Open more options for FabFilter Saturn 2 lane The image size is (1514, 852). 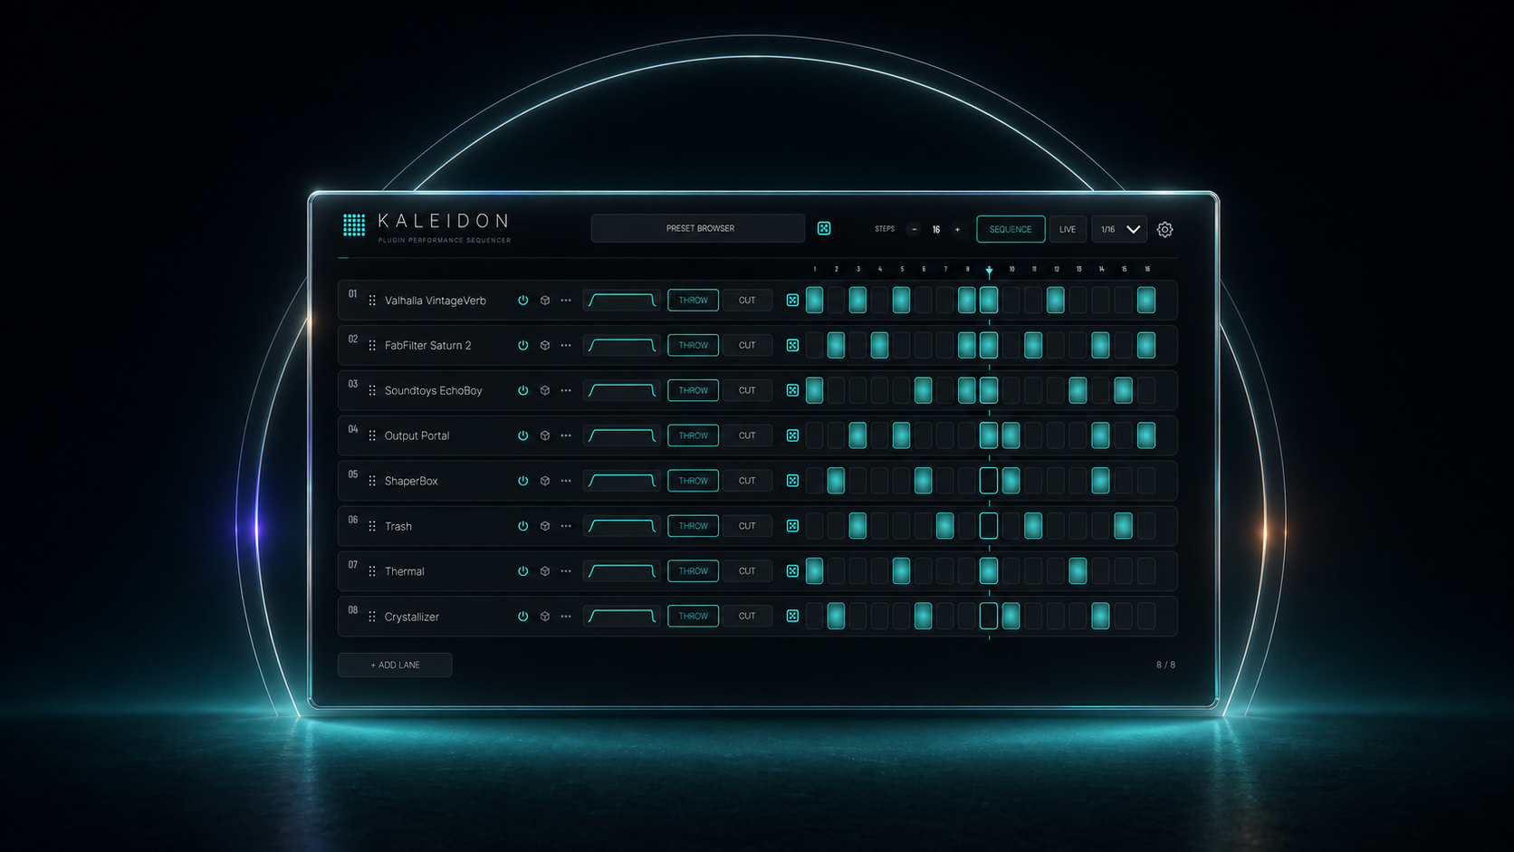point(566,345)
